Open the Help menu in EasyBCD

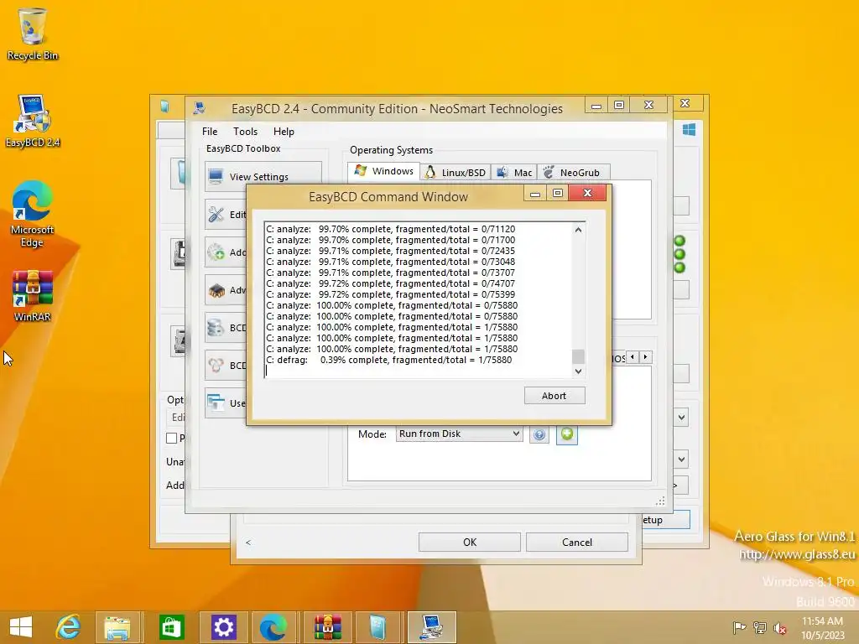[x=284, y=132]
